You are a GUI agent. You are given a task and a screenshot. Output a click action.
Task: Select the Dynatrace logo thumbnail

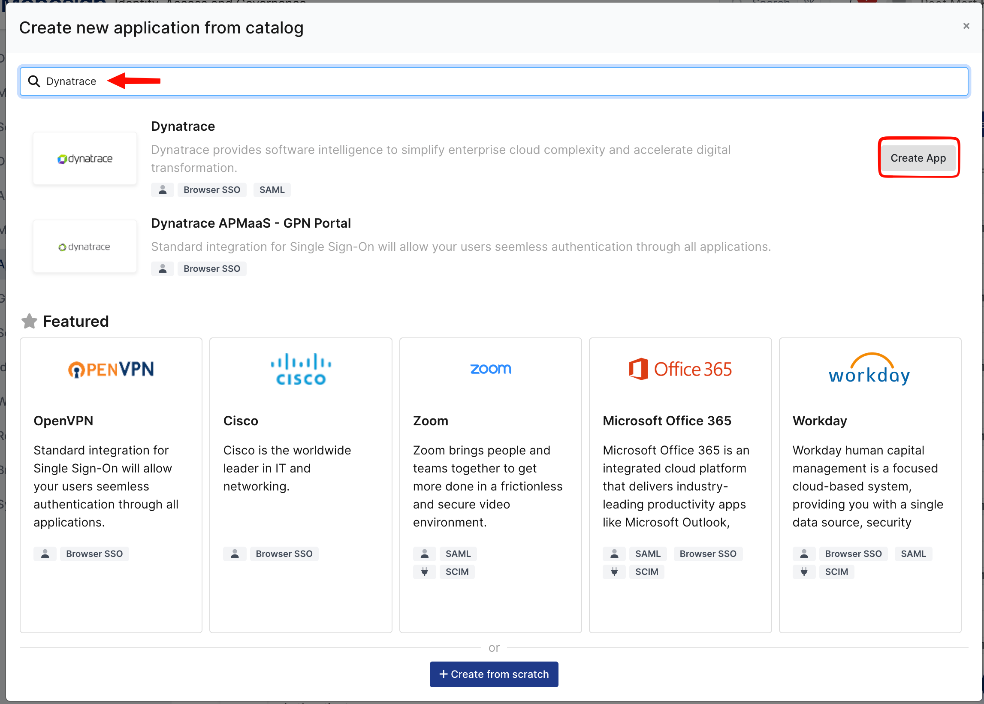click(x=85, y=159)
